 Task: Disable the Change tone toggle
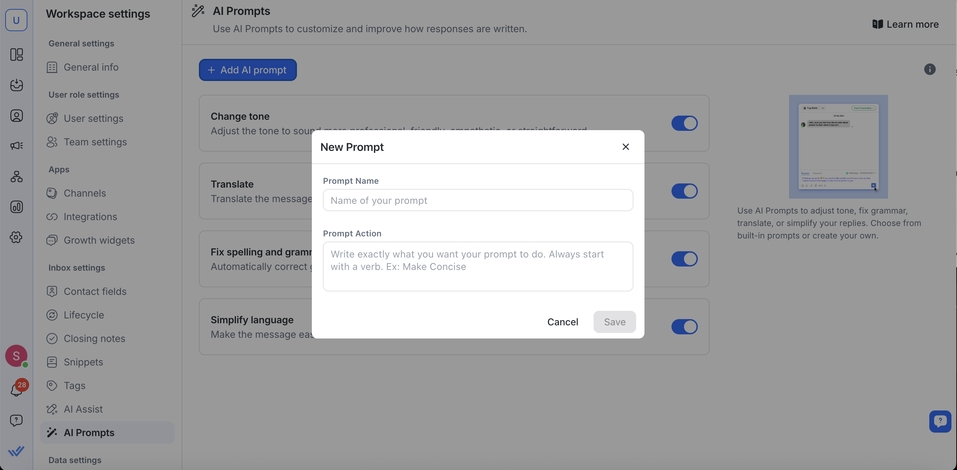(684, 123)
